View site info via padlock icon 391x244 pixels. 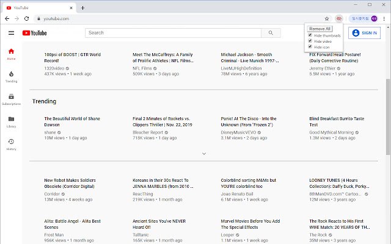click(38, 19)
